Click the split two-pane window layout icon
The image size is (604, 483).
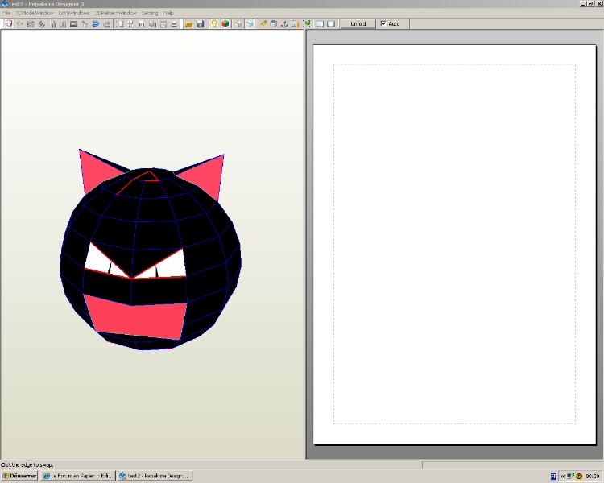(x=320, y=24)
